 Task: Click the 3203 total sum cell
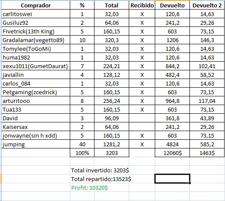(111, 153)
